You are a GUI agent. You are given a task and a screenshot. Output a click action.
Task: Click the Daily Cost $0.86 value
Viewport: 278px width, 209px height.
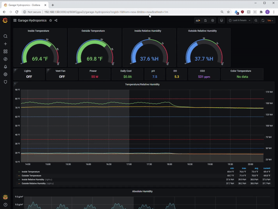coord(128,77)
